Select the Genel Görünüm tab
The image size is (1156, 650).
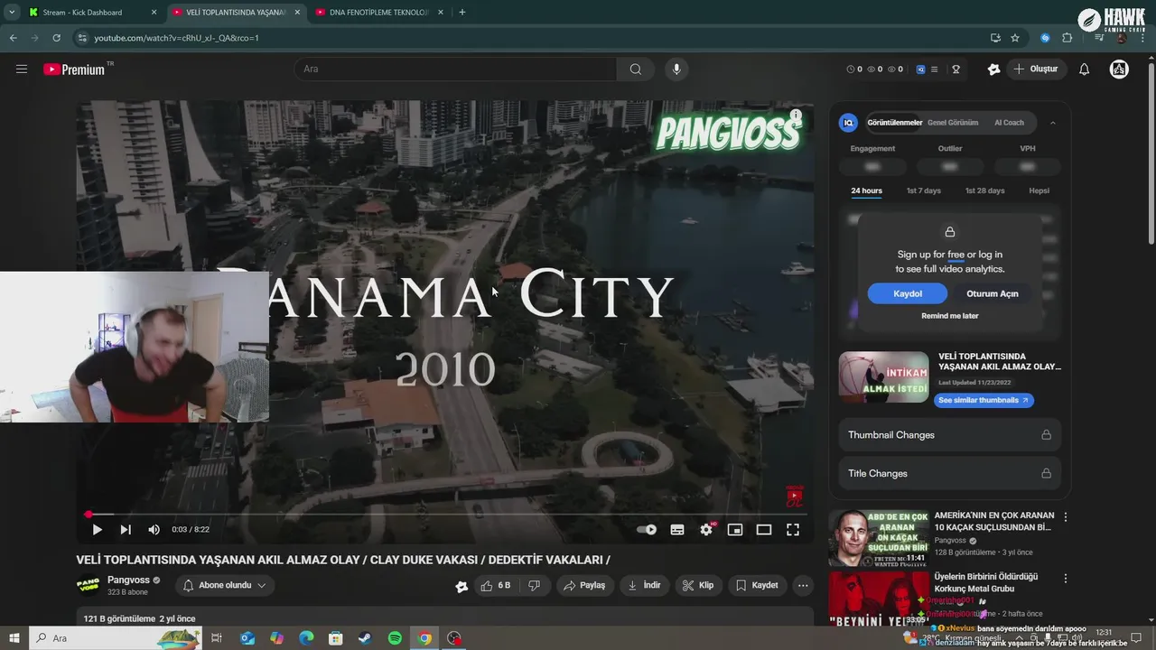click(x=953, y=123)
